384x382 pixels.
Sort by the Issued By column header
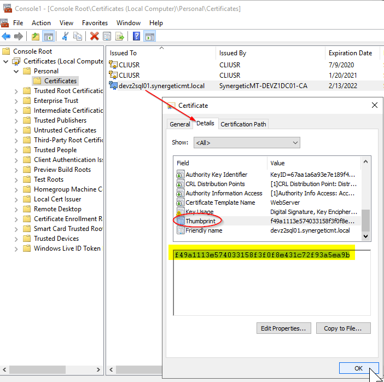pos(270,53)
